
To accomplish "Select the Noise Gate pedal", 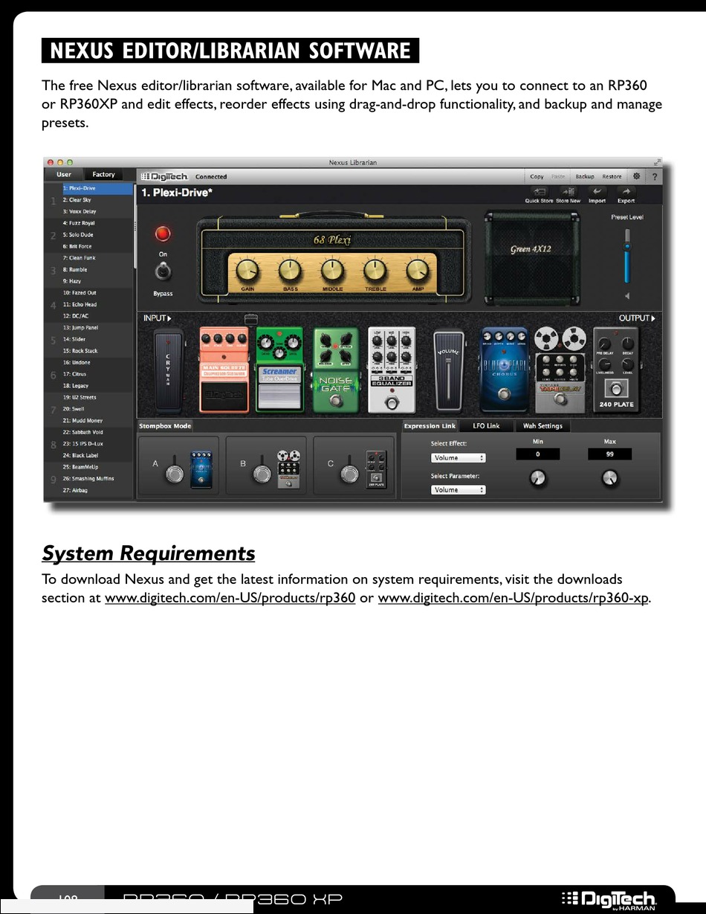I will pyautogui.click(x=336, y=370).
